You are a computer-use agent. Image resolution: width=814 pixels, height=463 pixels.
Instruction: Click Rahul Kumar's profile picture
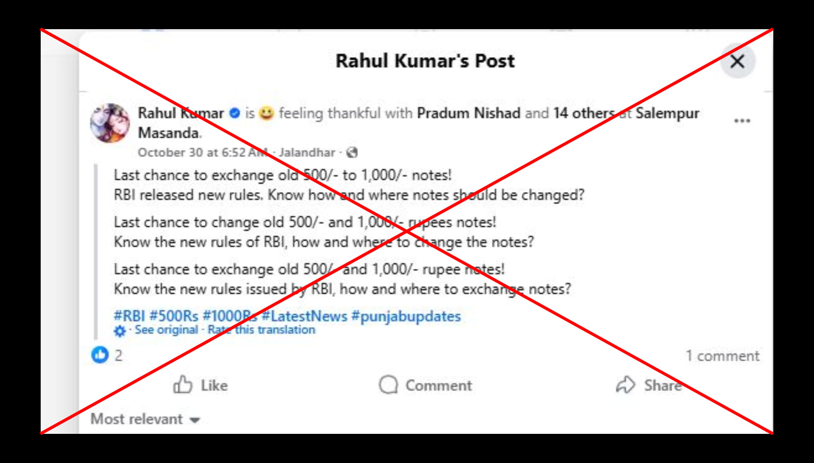point(110,123)
